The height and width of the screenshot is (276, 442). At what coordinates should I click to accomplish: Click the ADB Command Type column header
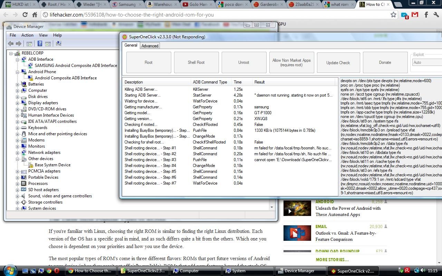coord(212,82)
